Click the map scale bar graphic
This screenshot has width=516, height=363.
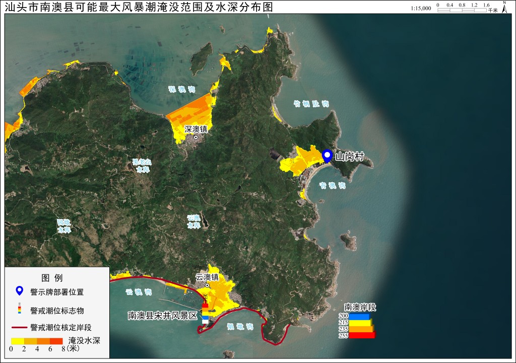(462, 10)
